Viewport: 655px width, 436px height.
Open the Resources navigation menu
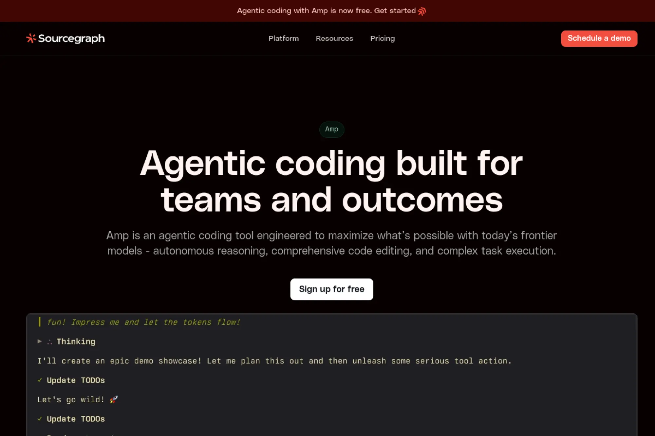pyautogui.click(x=334, y=39)
